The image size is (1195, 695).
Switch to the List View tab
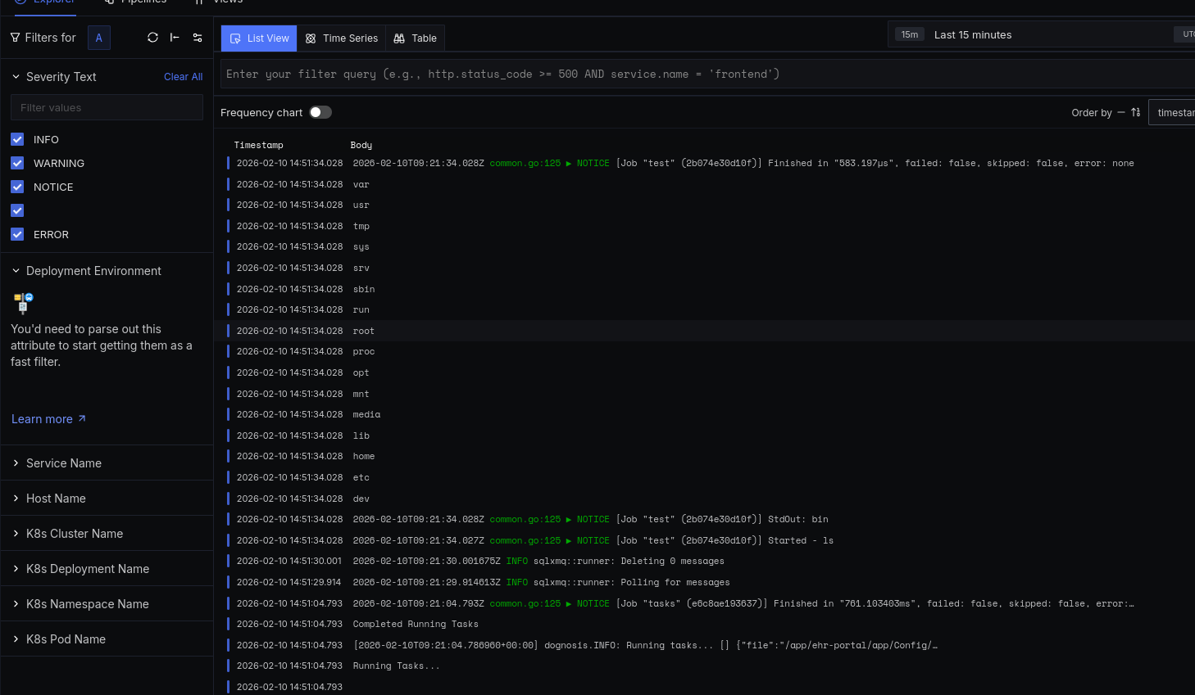[x=259, y=38]
